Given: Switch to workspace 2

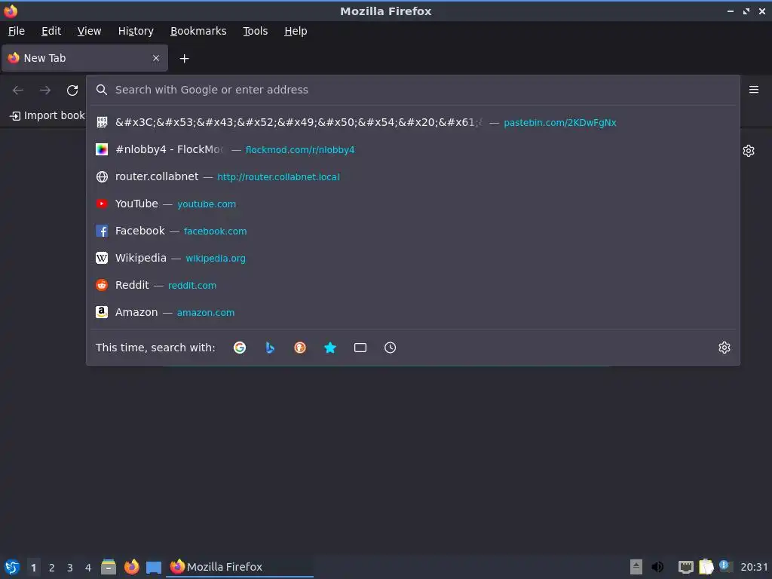Looking at the screenshot, I should point(52,568).
